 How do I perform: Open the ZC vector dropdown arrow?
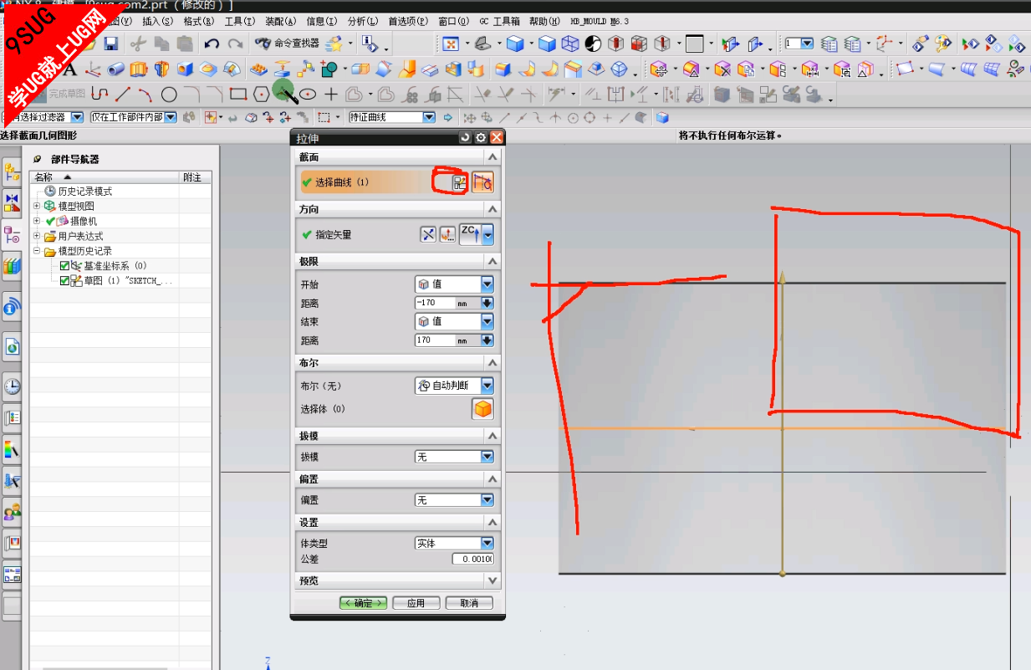(x=487, y=235)
